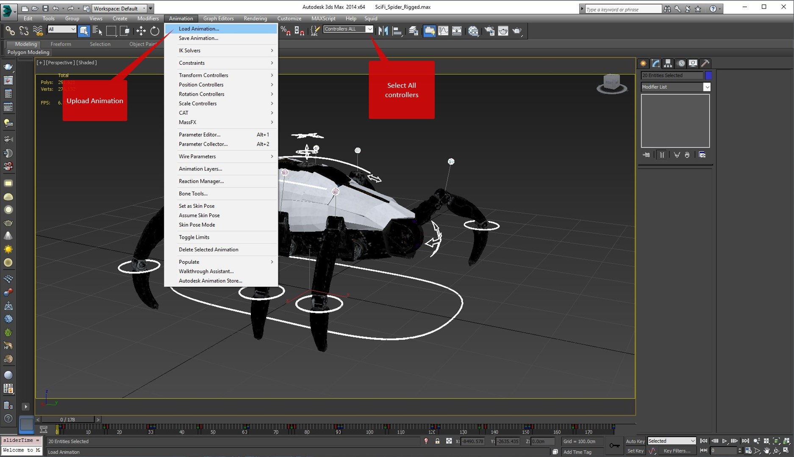Toggle the Auto Key button
This screenshot has height=457, width=794.
pyautogui.click(x=635, y=441)
